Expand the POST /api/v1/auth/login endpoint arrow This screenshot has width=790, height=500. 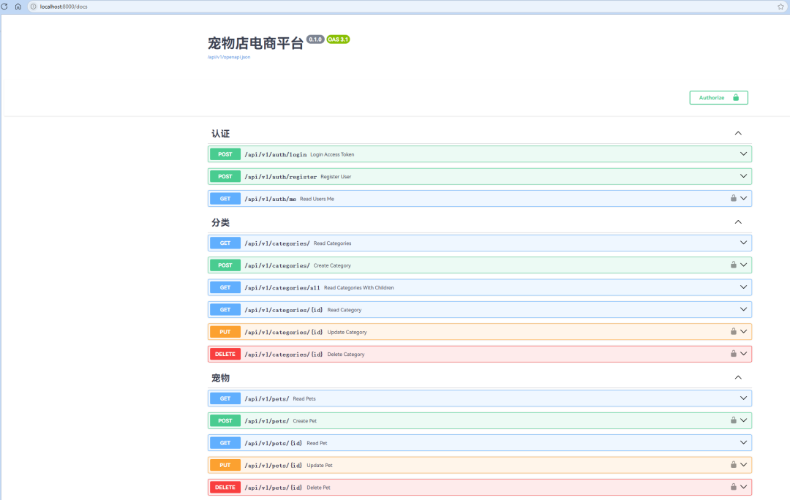743,154
